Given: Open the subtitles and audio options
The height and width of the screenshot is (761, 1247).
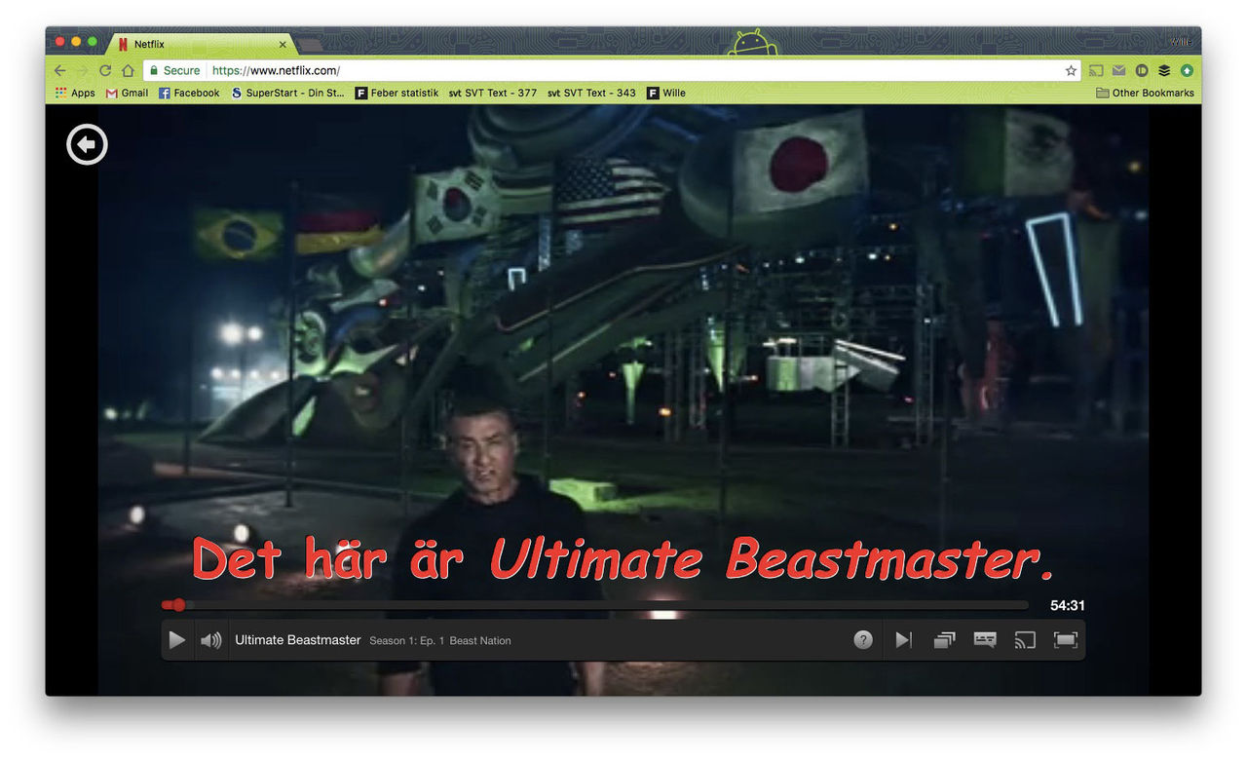Looking at the screenshot, I should pyautogui.click(x=985, y=640).
